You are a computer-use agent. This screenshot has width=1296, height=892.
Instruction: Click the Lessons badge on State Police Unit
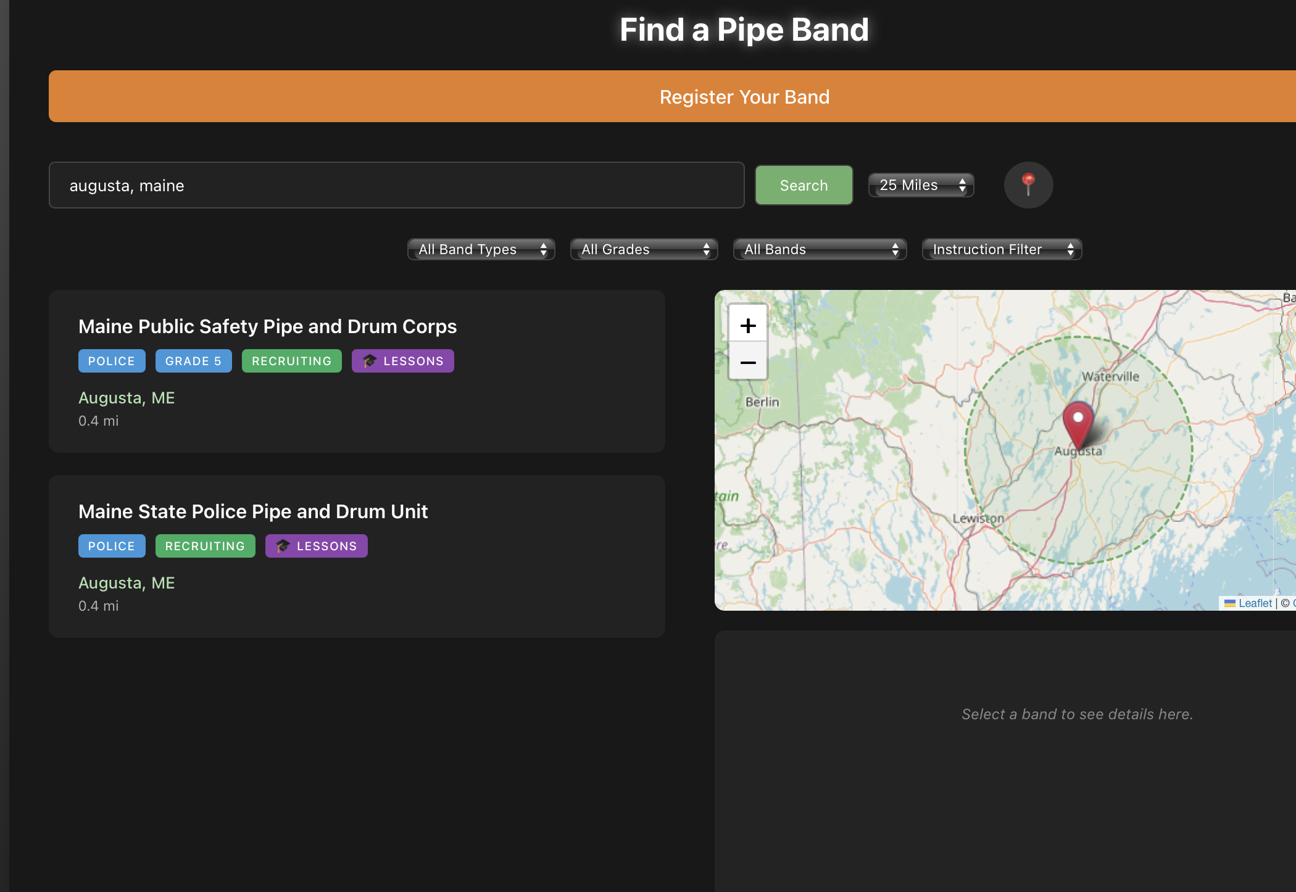tap(316, 546)
